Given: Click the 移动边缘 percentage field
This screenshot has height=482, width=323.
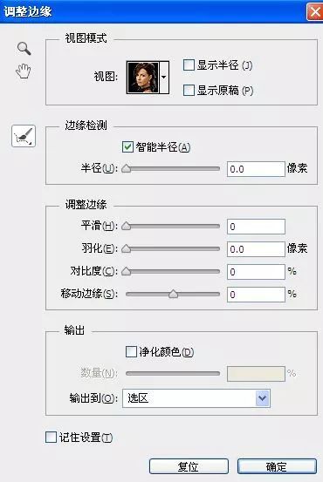Looking at the screenshot, I should [x=256, y=295].
